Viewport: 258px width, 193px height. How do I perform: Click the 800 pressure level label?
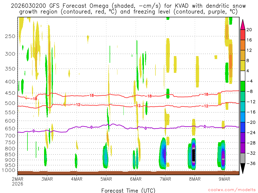click(x=10, y=149)
